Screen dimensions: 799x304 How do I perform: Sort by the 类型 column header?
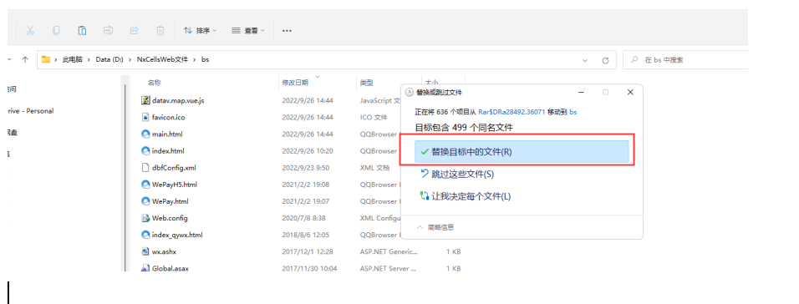click(366, 83)
